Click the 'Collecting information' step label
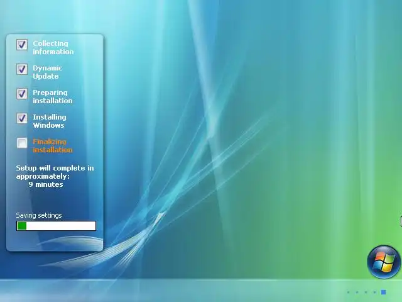This screenshot has width=402, height=302. click(53, 48)
